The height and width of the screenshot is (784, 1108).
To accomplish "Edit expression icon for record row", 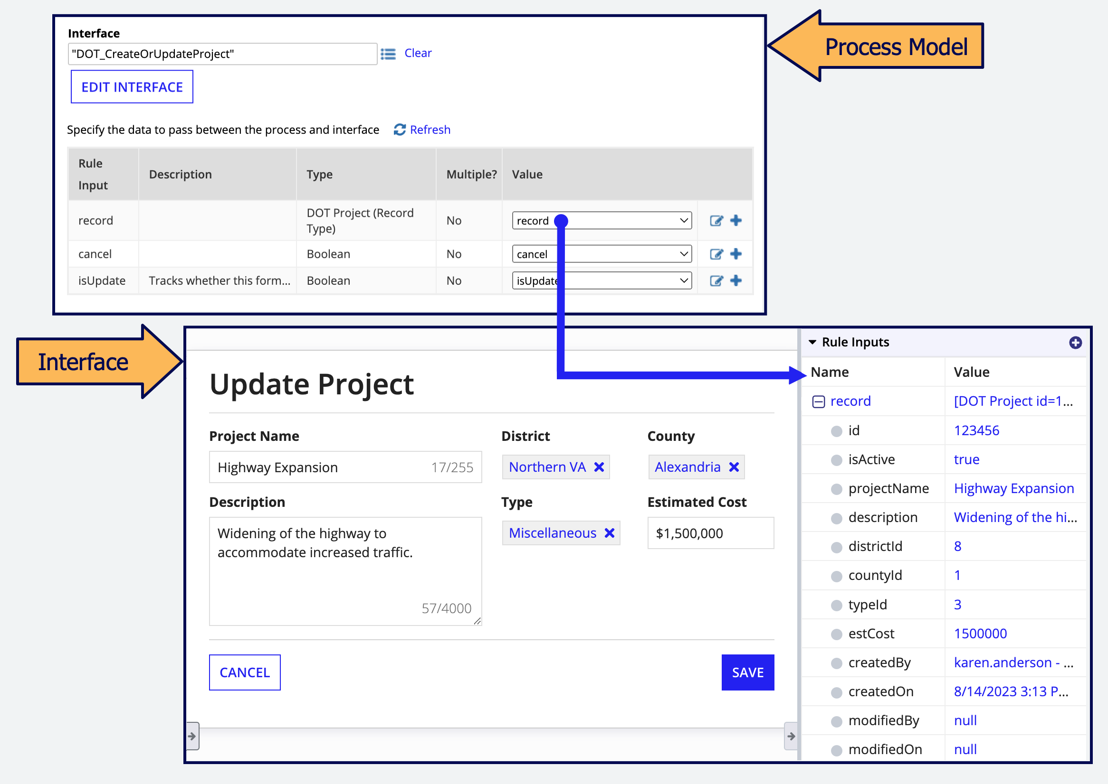I will 716,221.
